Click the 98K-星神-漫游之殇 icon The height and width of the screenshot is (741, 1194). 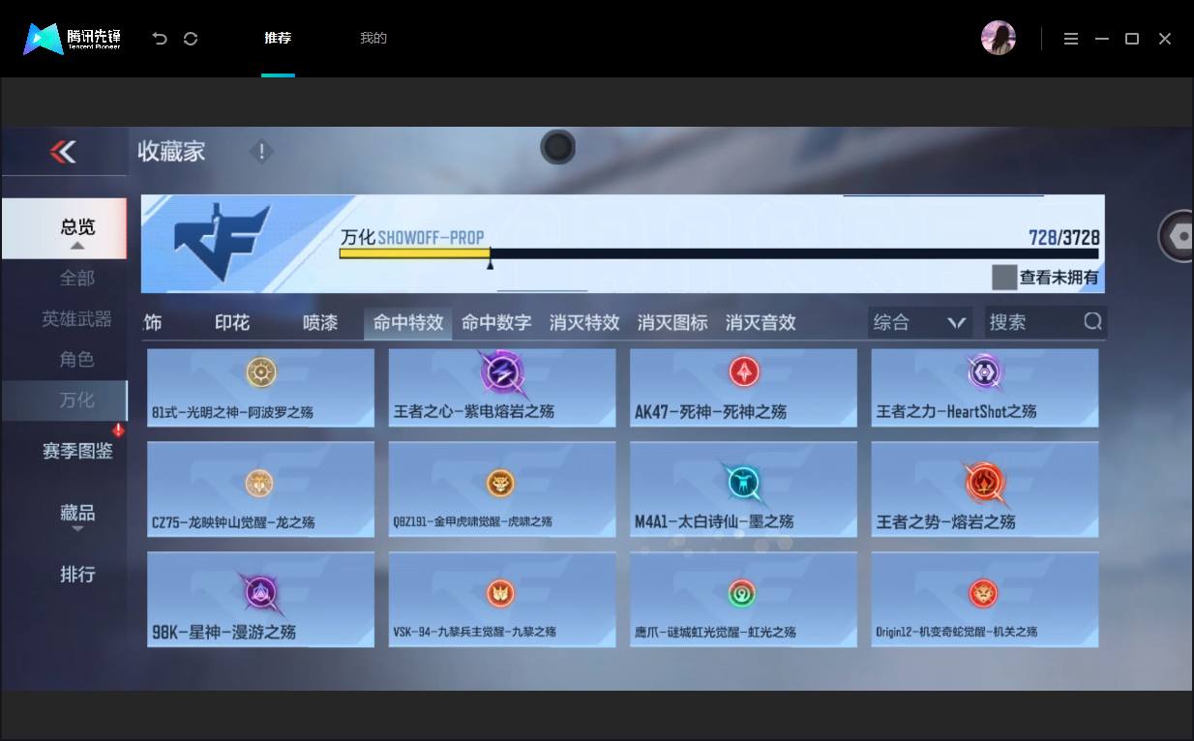261,594
